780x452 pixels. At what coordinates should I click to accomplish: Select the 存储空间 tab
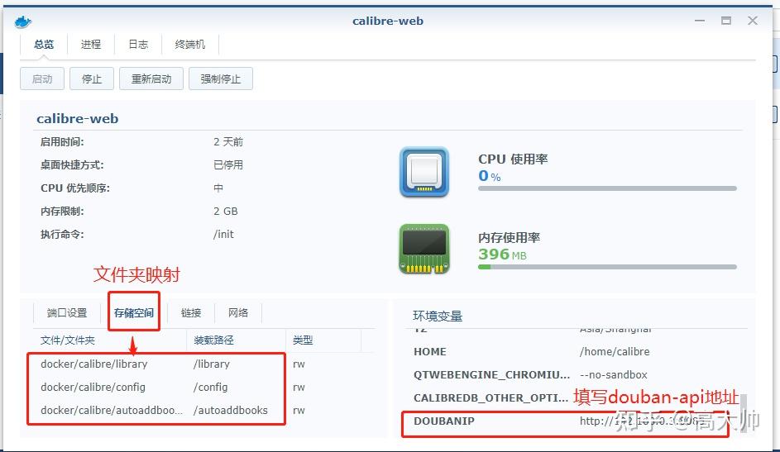pos(134,313)
